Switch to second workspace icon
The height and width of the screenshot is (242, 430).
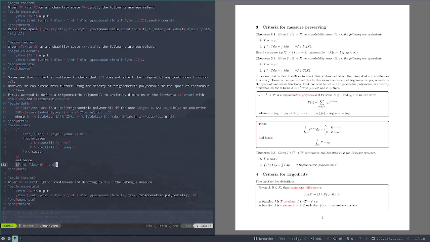tap(9, 239)
